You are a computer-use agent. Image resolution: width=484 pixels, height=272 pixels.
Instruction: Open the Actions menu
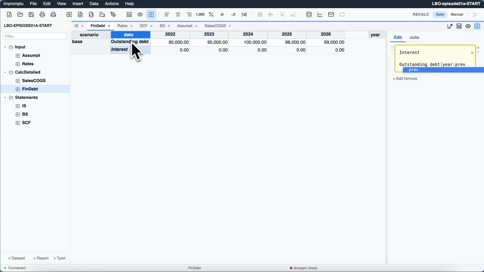(112, 4)
